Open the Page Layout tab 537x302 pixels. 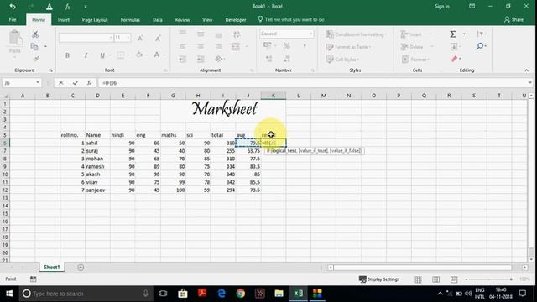coord(95,20)
